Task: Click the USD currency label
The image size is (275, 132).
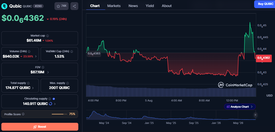Action: pos(270,95)
